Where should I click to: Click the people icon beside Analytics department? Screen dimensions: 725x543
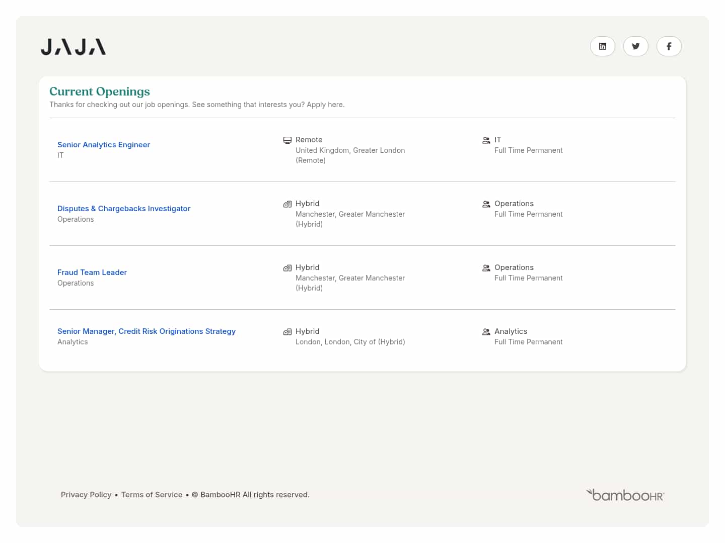[x=486, y=332]
